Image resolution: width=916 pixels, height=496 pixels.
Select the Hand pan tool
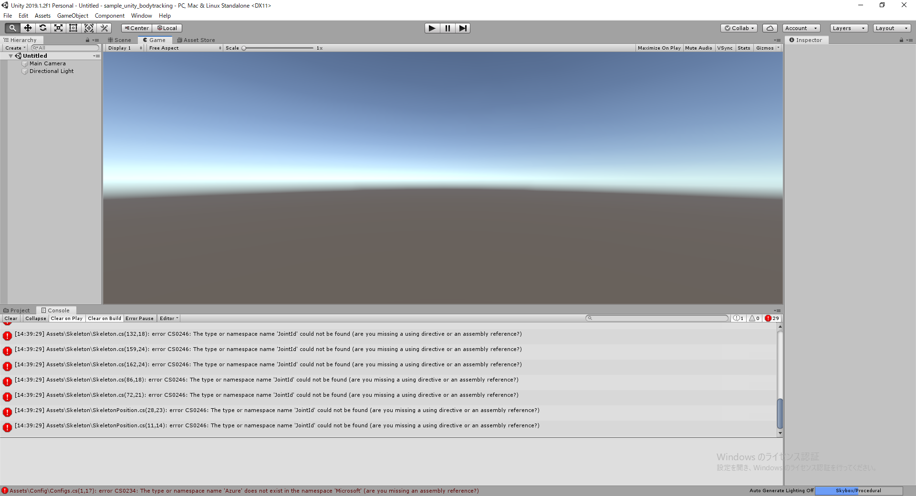click(x=11, y=28)
